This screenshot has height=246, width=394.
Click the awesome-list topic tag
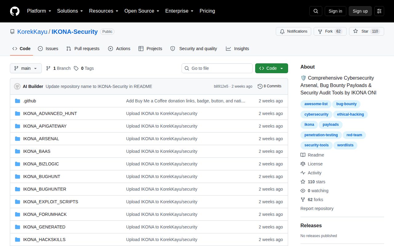click(316, 104)
